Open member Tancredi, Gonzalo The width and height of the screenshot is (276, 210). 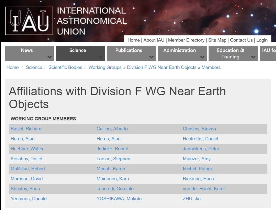(x=115, y=189)
